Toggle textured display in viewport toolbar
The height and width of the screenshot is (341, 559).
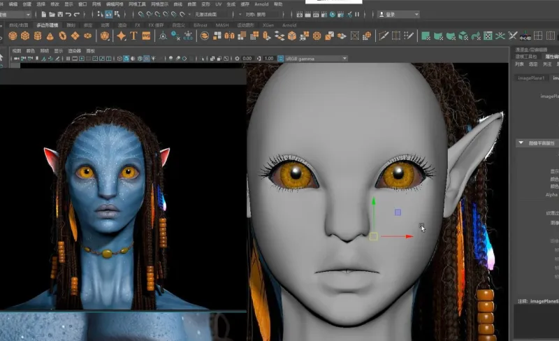click(x=147, y=59)
